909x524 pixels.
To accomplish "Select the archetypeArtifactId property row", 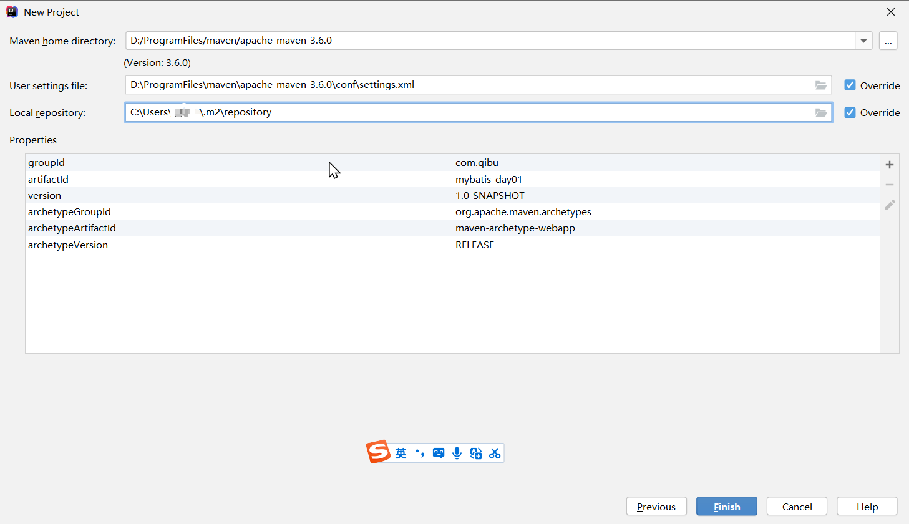I will 452,228.
